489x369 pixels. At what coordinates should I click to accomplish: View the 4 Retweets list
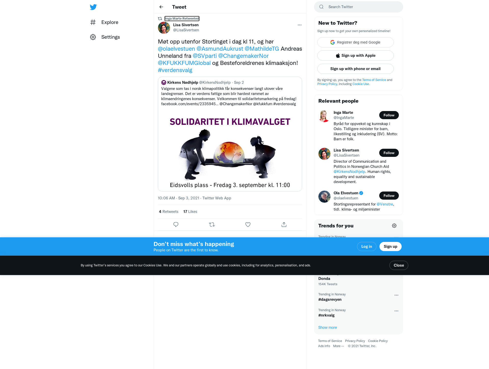click(169, 212)
